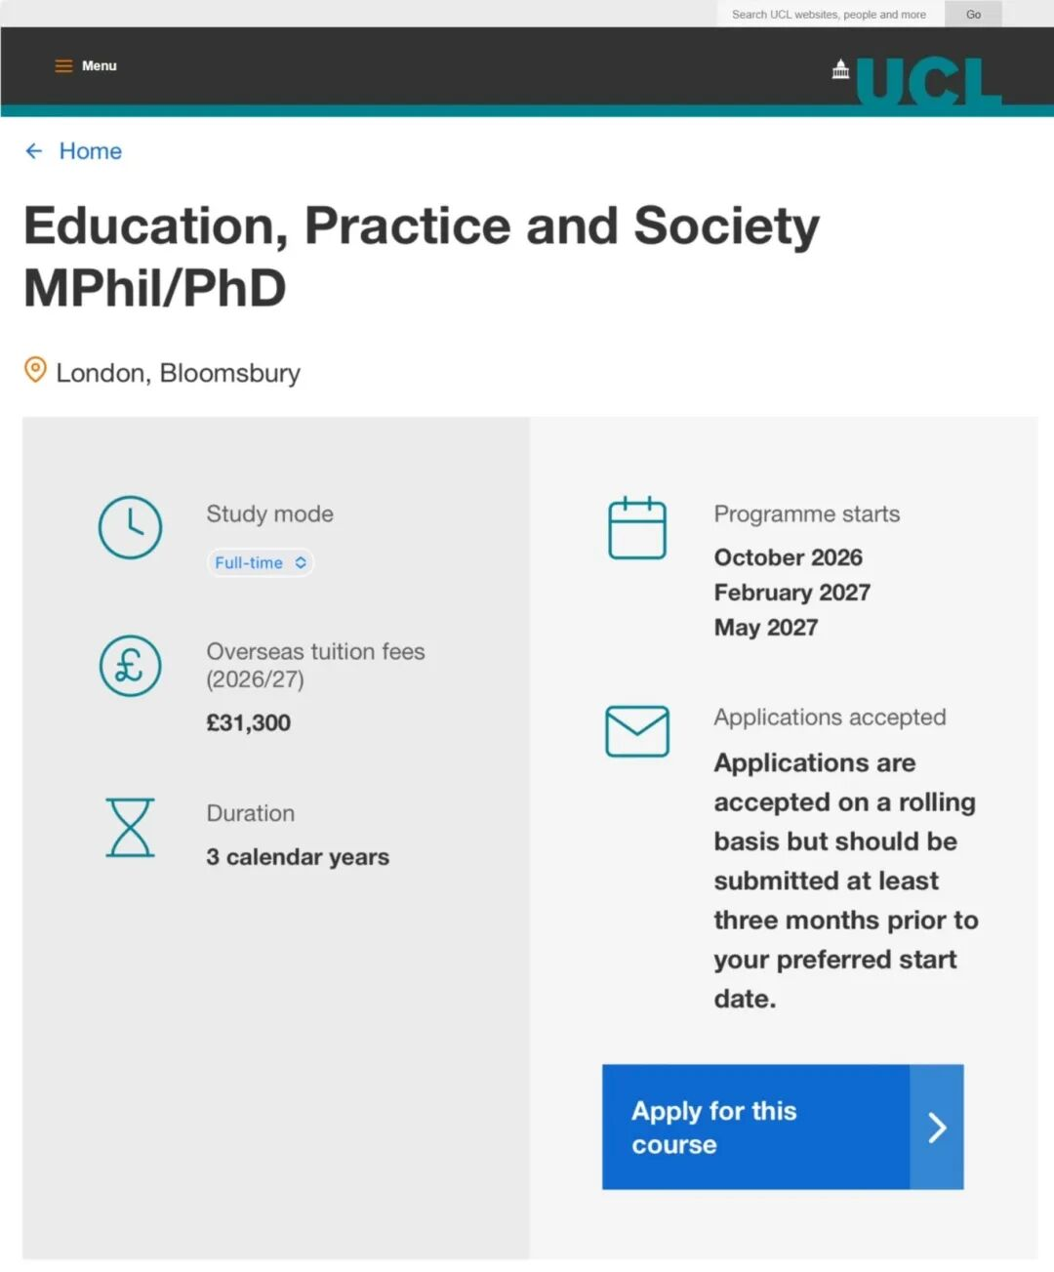Open the Full-time study mode dropdown
1054x1272 pixels.
point(261,562)
